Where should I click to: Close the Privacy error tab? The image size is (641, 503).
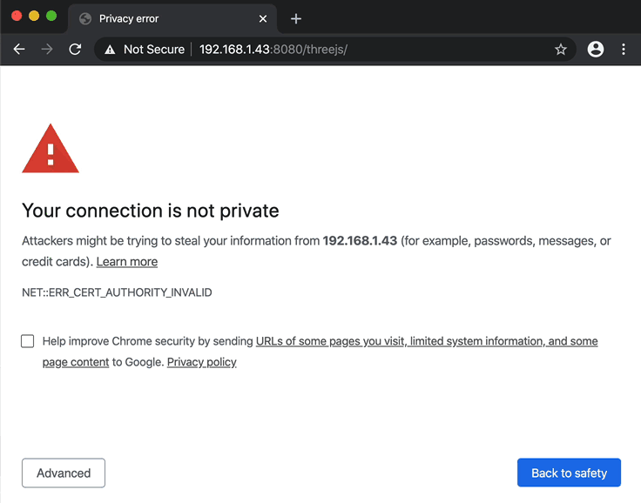coord(263,18)
